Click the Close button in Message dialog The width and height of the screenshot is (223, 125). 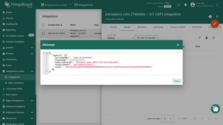pyautogui.click(x=177, y=81)
